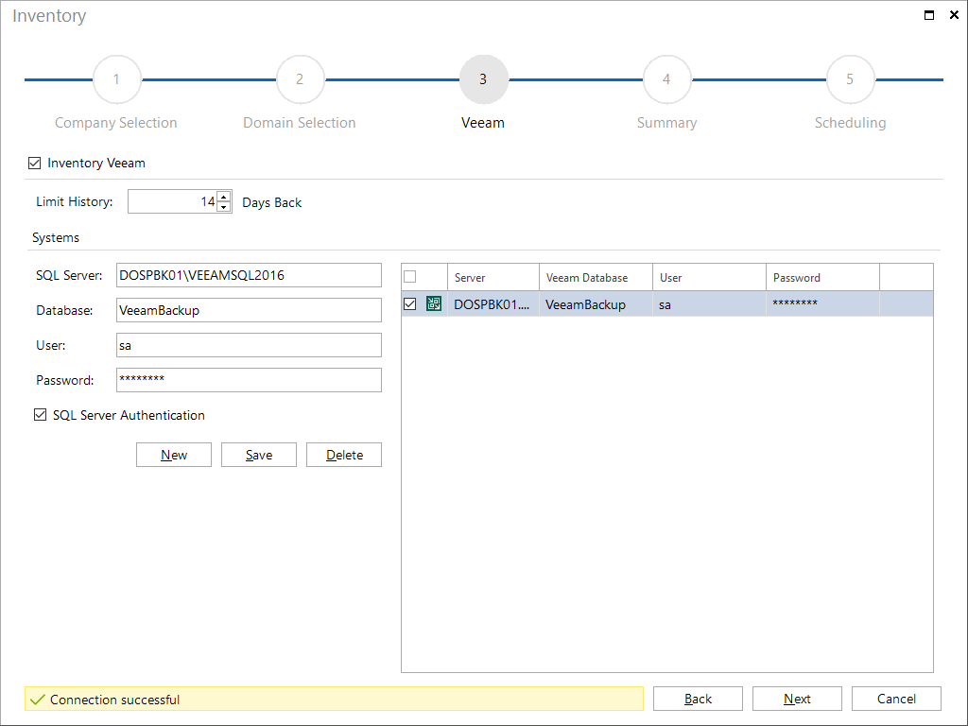Click the Veeam icon in the DOSPBK01 row
This screenshot has height=726, width=968.
[x=433, y=303]
